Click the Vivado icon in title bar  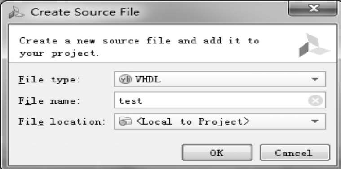click(x=17, y=13)
